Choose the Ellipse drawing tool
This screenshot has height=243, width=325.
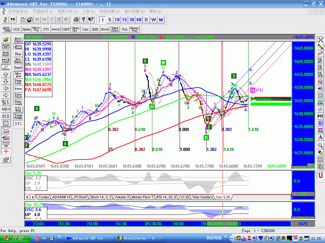(320, 103)
